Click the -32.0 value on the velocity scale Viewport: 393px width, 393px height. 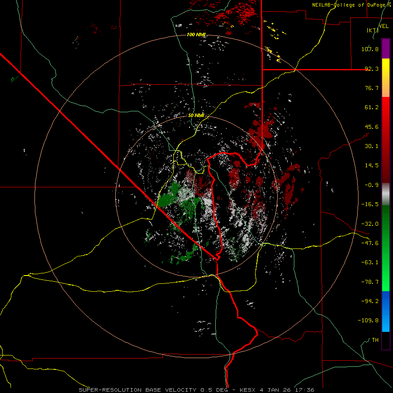pyautogui.click(x=370, y=224)
